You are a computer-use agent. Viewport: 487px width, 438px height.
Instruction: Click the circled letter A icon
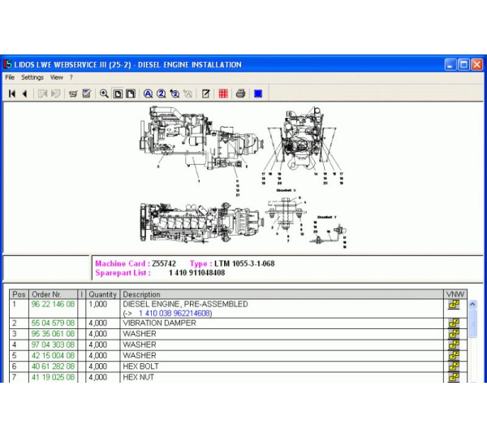tap(148, 93)
